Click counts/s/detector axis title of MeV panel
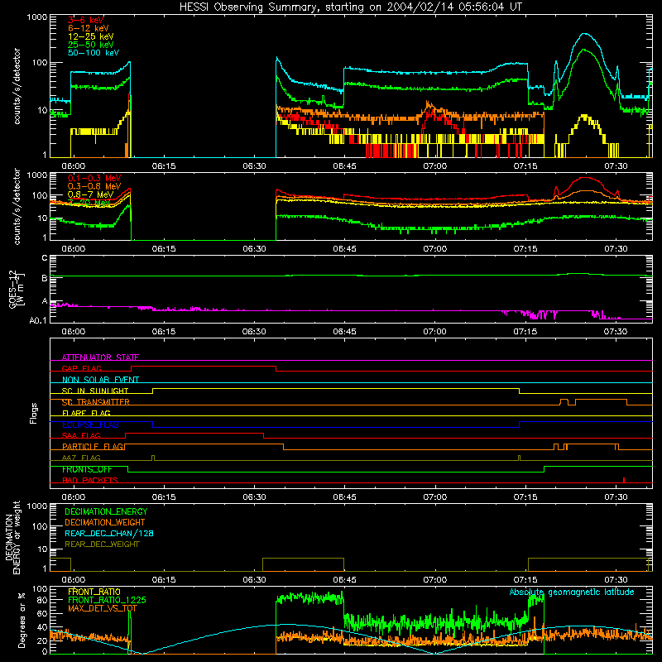The width and height of the screenshot is (662, 662). (17, 206)
